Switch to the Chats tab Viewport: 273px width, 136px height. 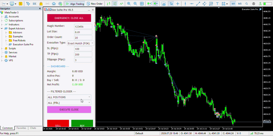coord(33,128)
